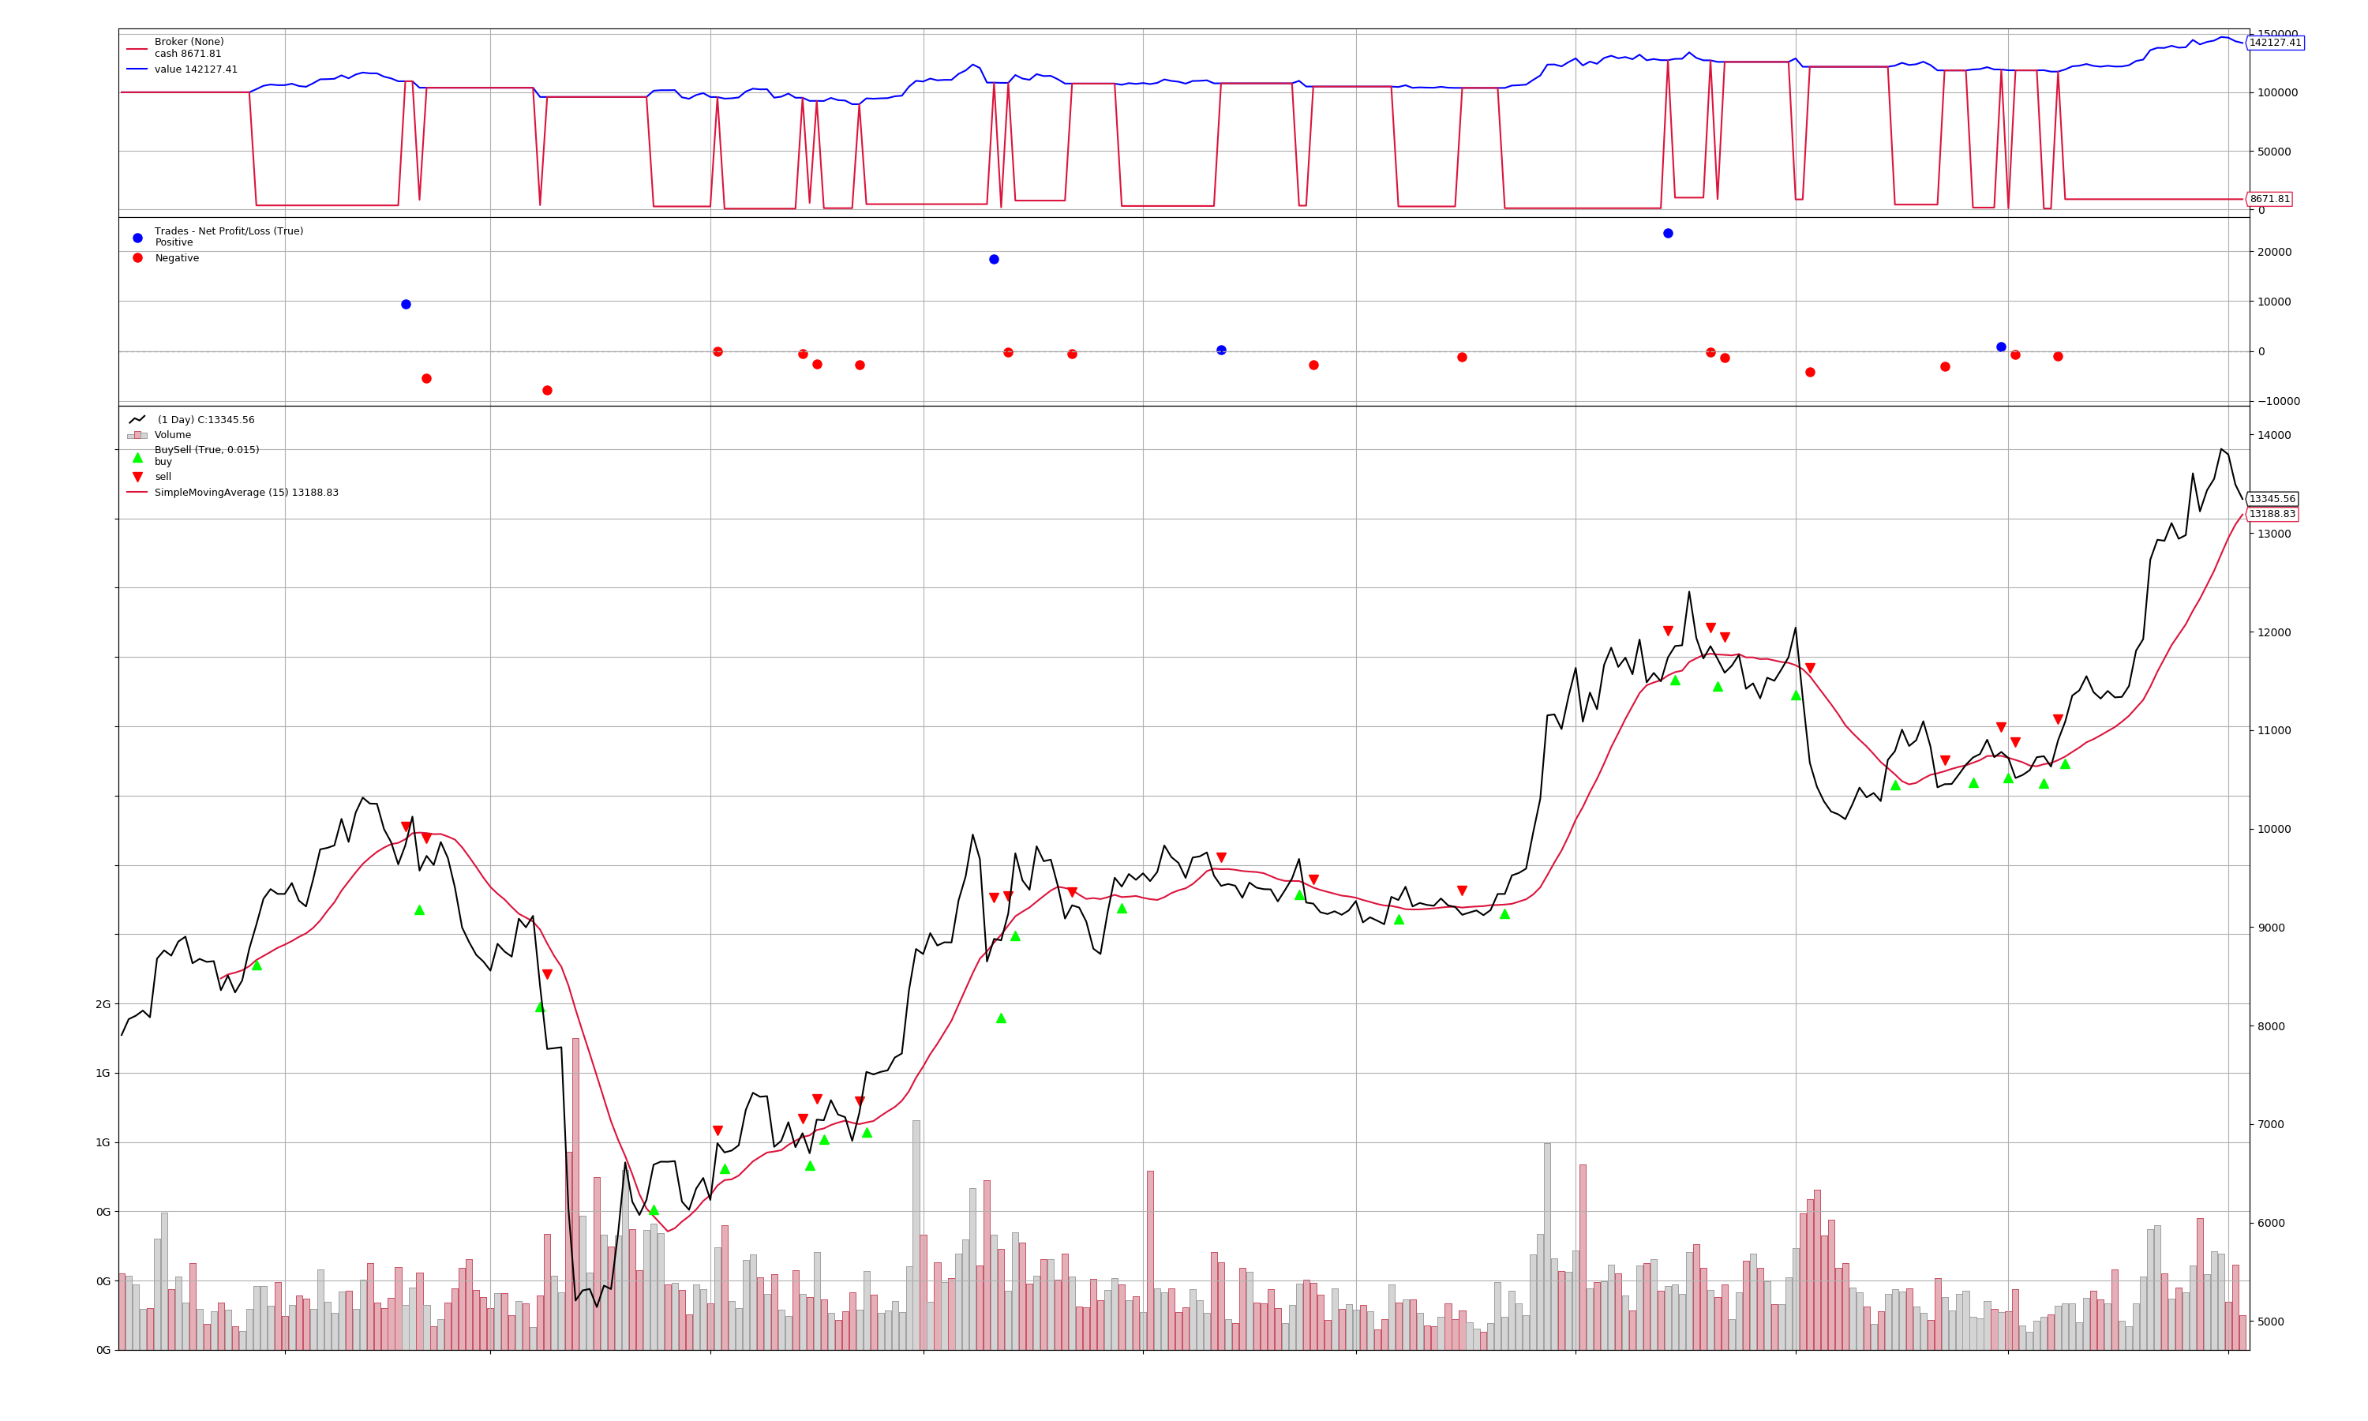Click the lowest red loss dot in trades panel
The width and height of the screenshot is (2368, 1421).
[546, 391]
